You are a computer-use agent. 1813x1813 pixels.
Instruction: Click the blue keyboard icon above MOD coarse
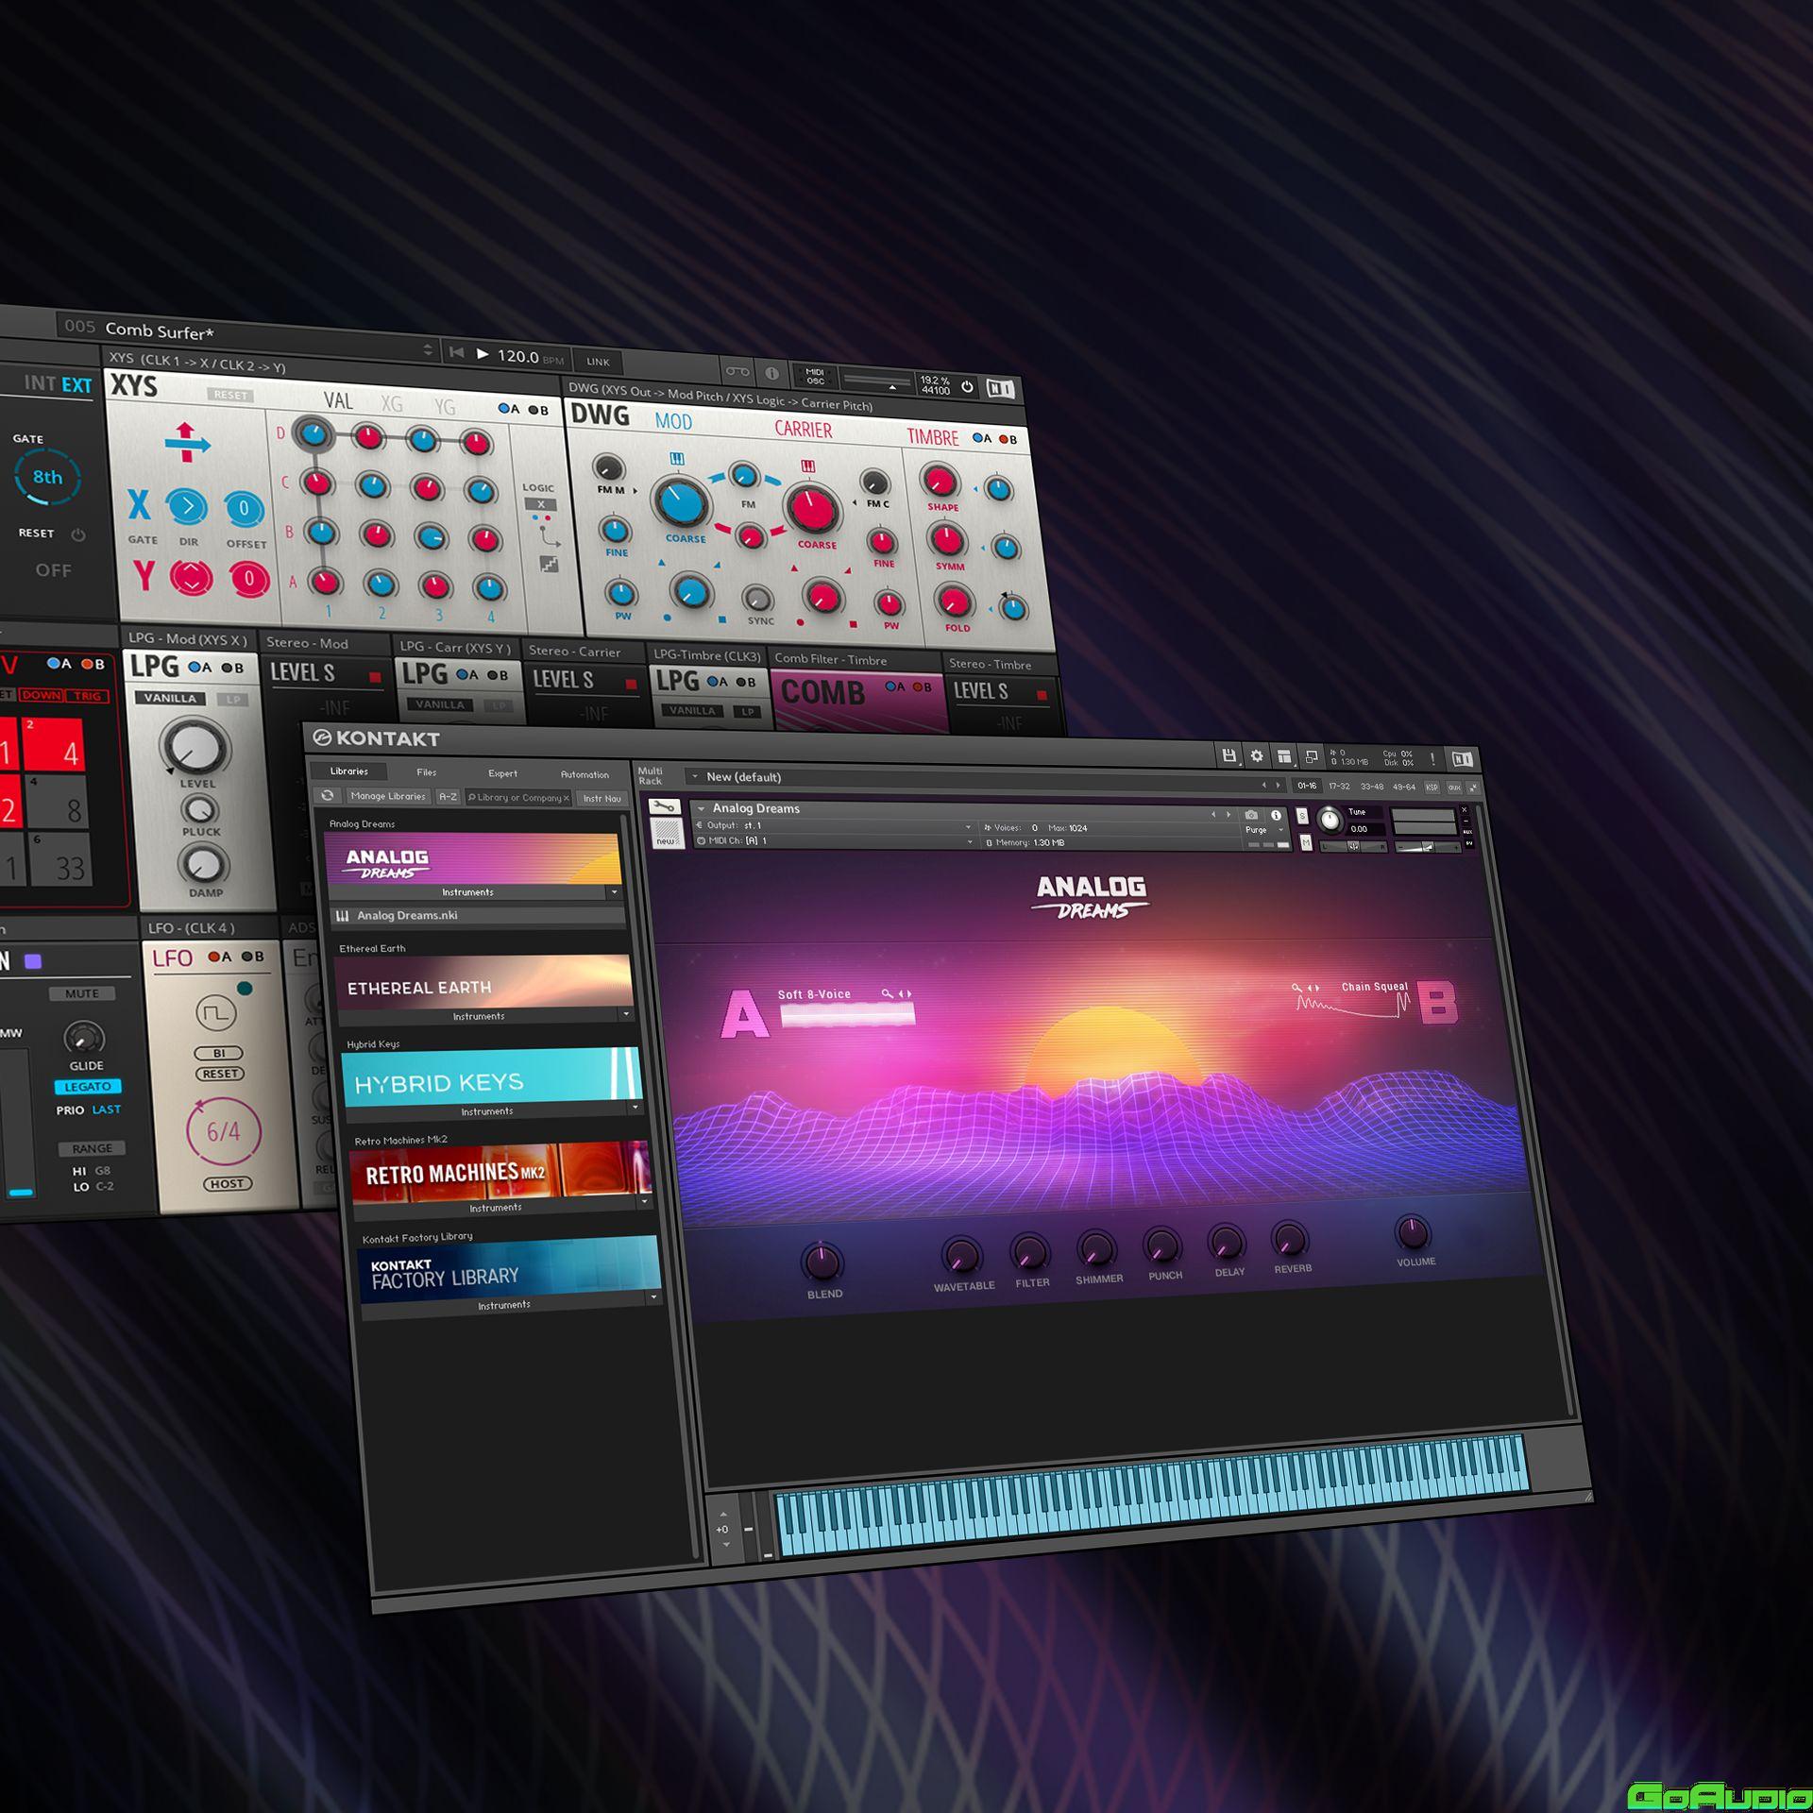pyautogui.click(x=677, y=459)
